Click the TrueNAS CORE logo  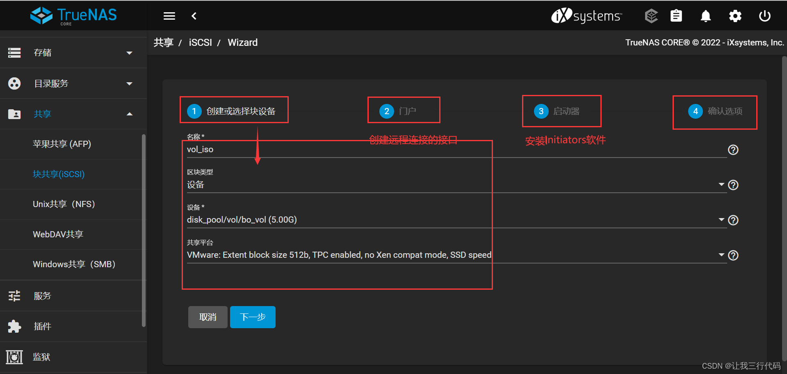tap(73, 16)
